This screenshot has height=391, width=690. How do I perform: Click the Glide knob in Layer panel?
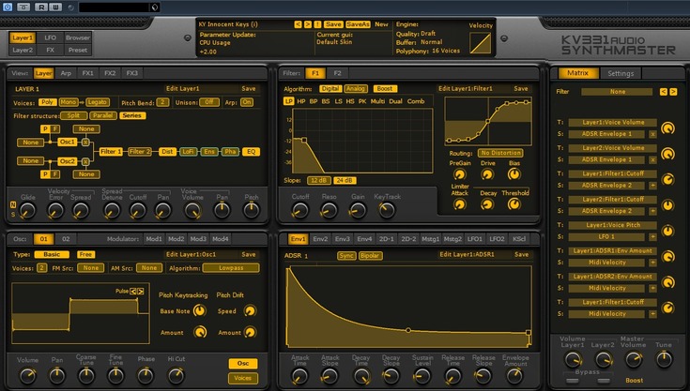pos(28,211)
